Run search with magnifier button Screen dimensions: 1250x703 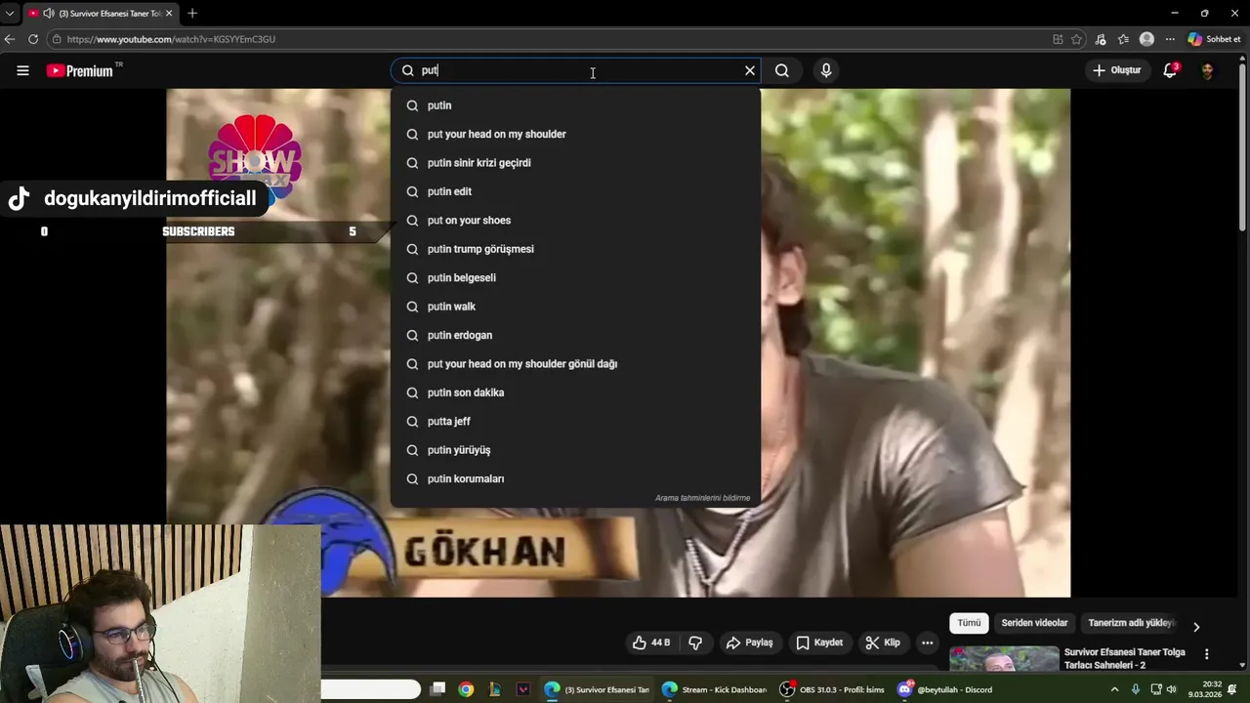[x=782, y=70]
